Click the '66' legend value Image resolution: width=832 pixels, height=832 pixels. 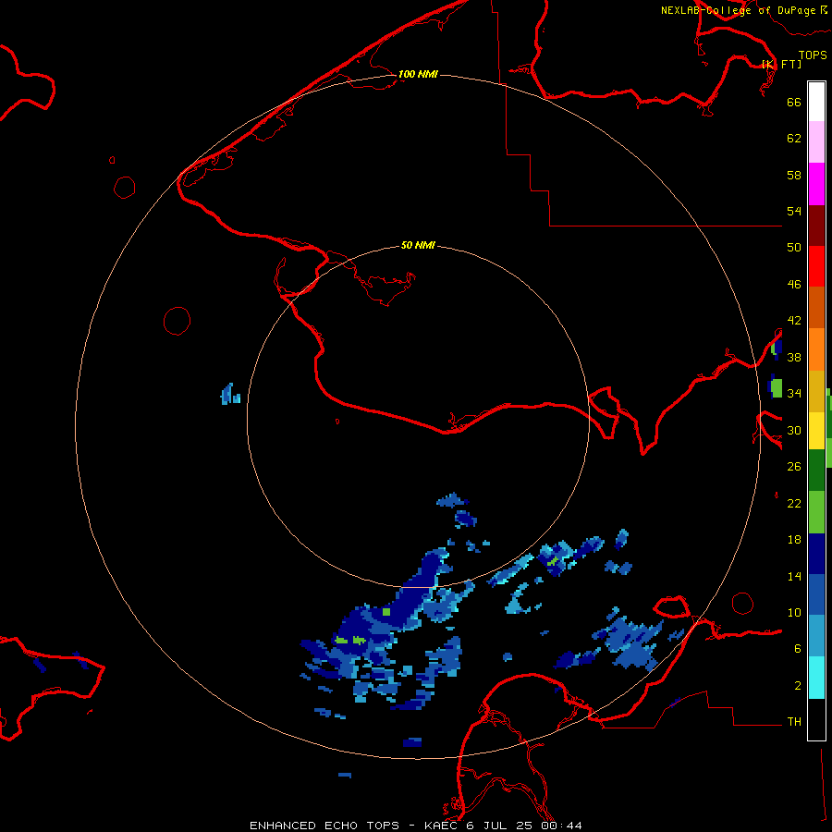pyautogui.click(x=794, y=102)
